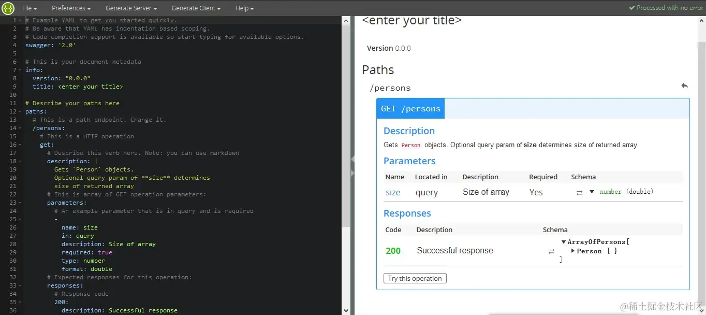Collapse the ArrayOfPersons schema
The image size is (706, 315).
click(564, 242)
